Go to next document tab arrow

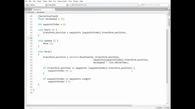[29, 9]
